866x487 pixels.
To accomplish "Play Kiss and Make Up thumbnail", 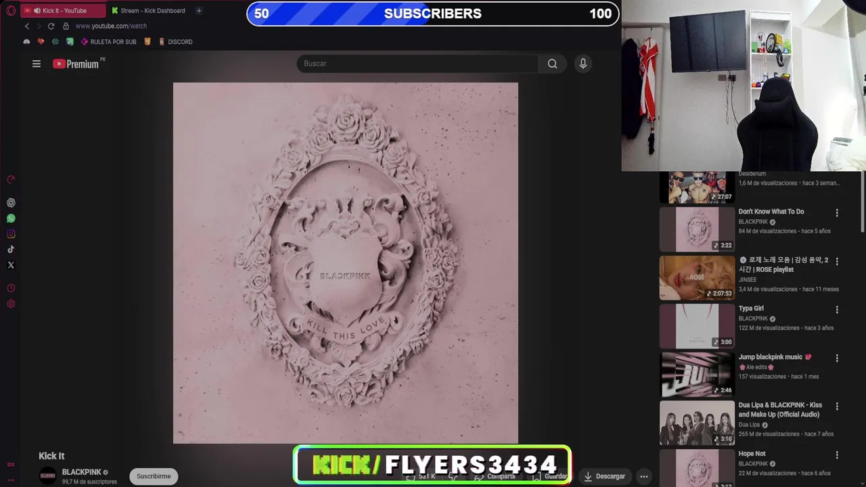I will 697,423.
